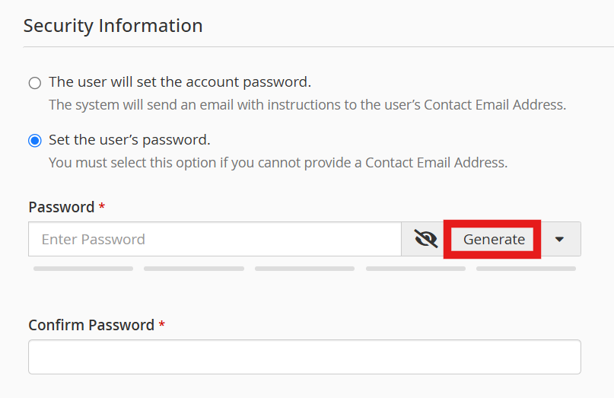
Task: Click the last password strength meter segment
Action: tap(526, 269)
